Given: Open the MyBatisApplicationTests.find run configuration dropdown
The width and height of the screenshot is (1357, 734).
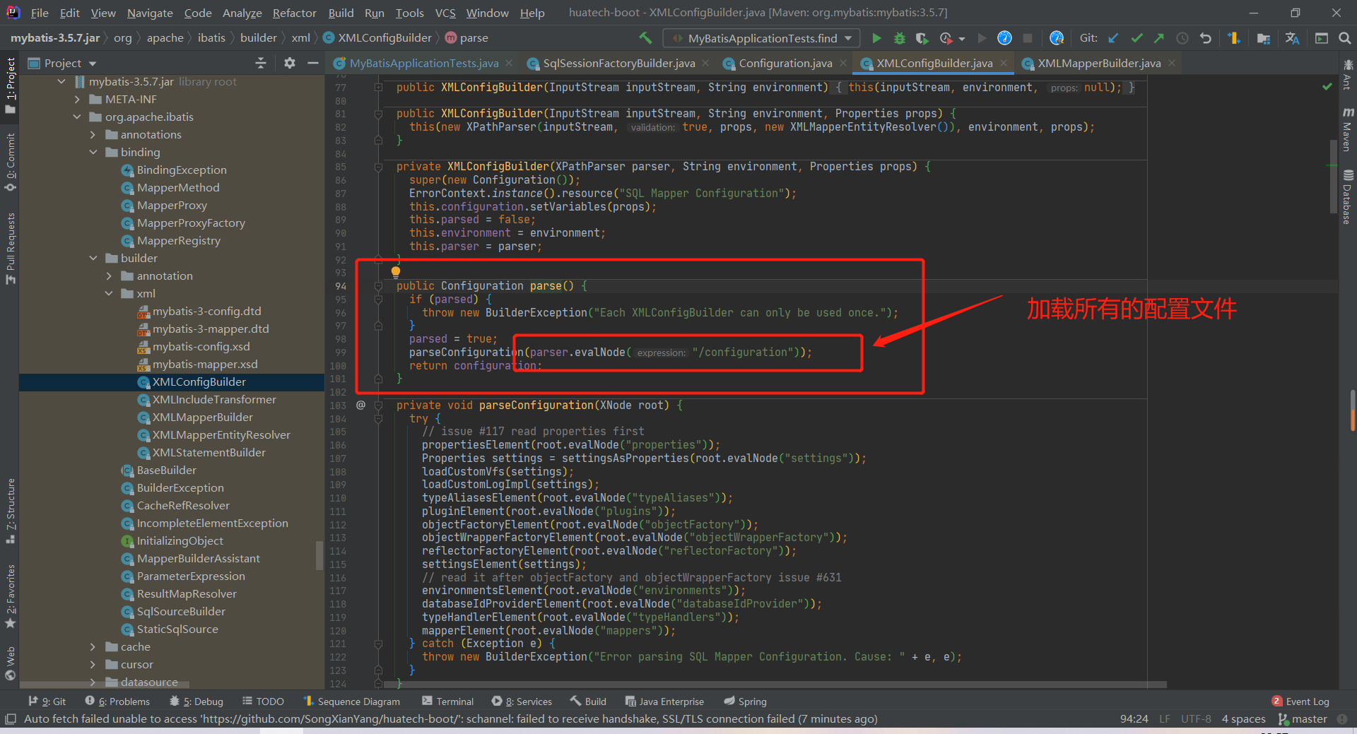Looking at the screenshot, I should pyautogui.click(x=761, y=38).
